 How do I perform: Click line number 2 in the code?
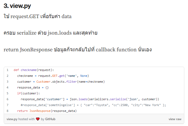coord(7,76)
